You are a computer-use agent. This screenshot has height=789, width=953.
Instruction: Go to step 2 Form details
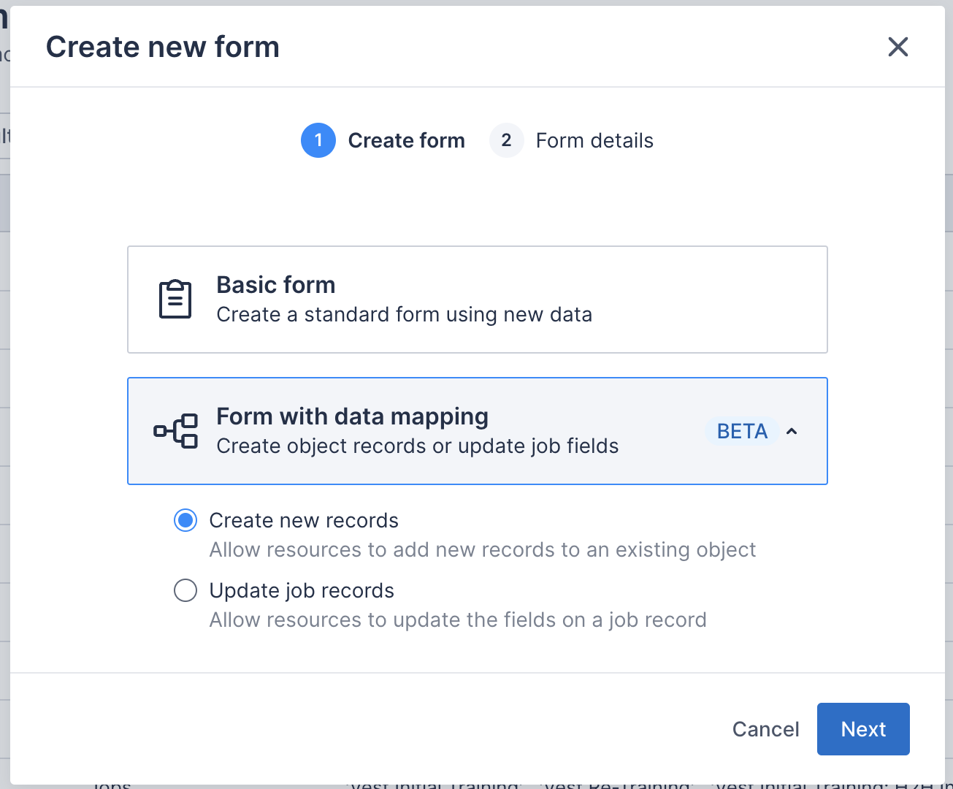tap(572, 140)
